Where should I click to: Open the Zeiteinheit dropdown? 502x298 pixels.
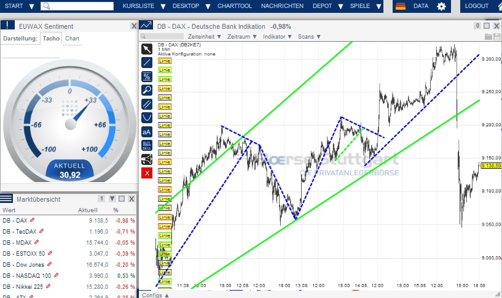point(204,37)
